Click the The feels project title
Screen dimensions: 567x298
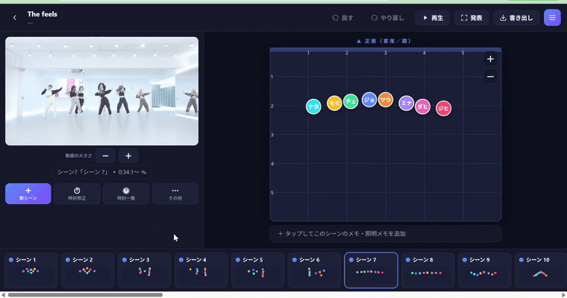click(x=43, y=14)
